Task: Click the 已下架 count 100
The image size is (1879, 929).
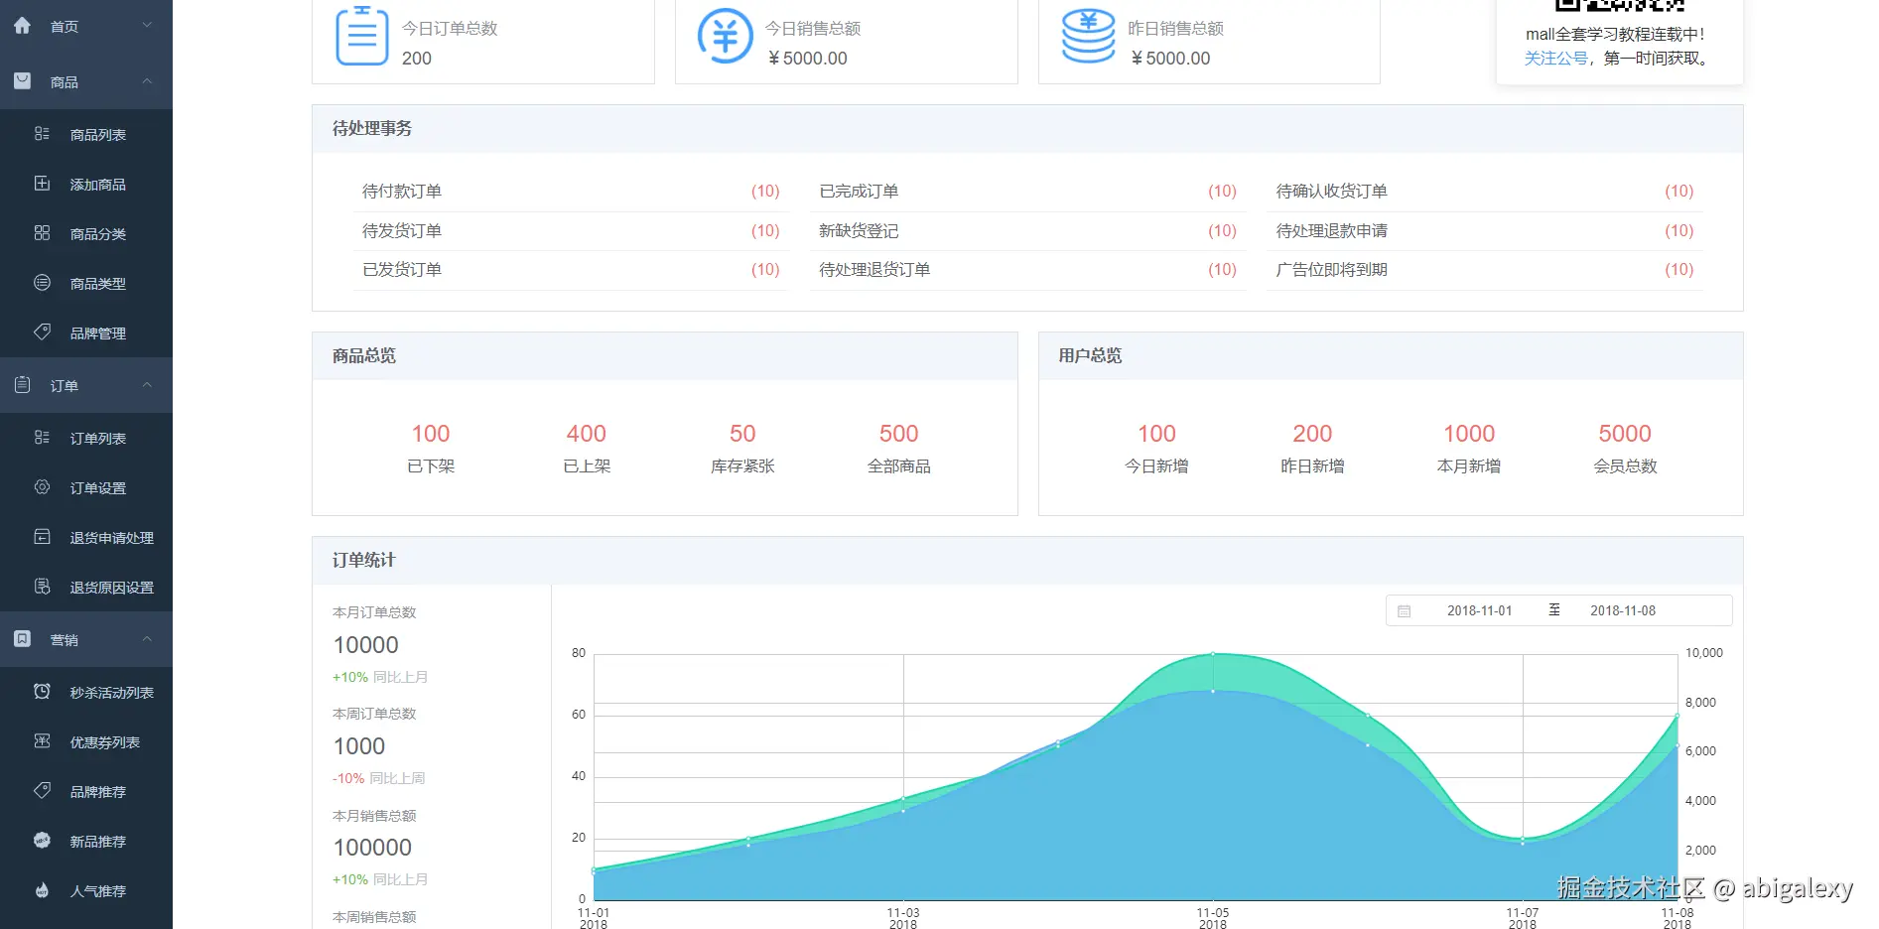Action: (431, 434)
